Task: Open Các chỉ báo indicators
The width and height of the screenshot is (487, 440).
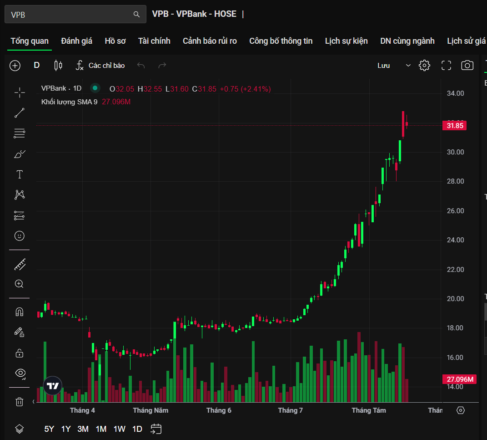Action: [x=100, y=65]
